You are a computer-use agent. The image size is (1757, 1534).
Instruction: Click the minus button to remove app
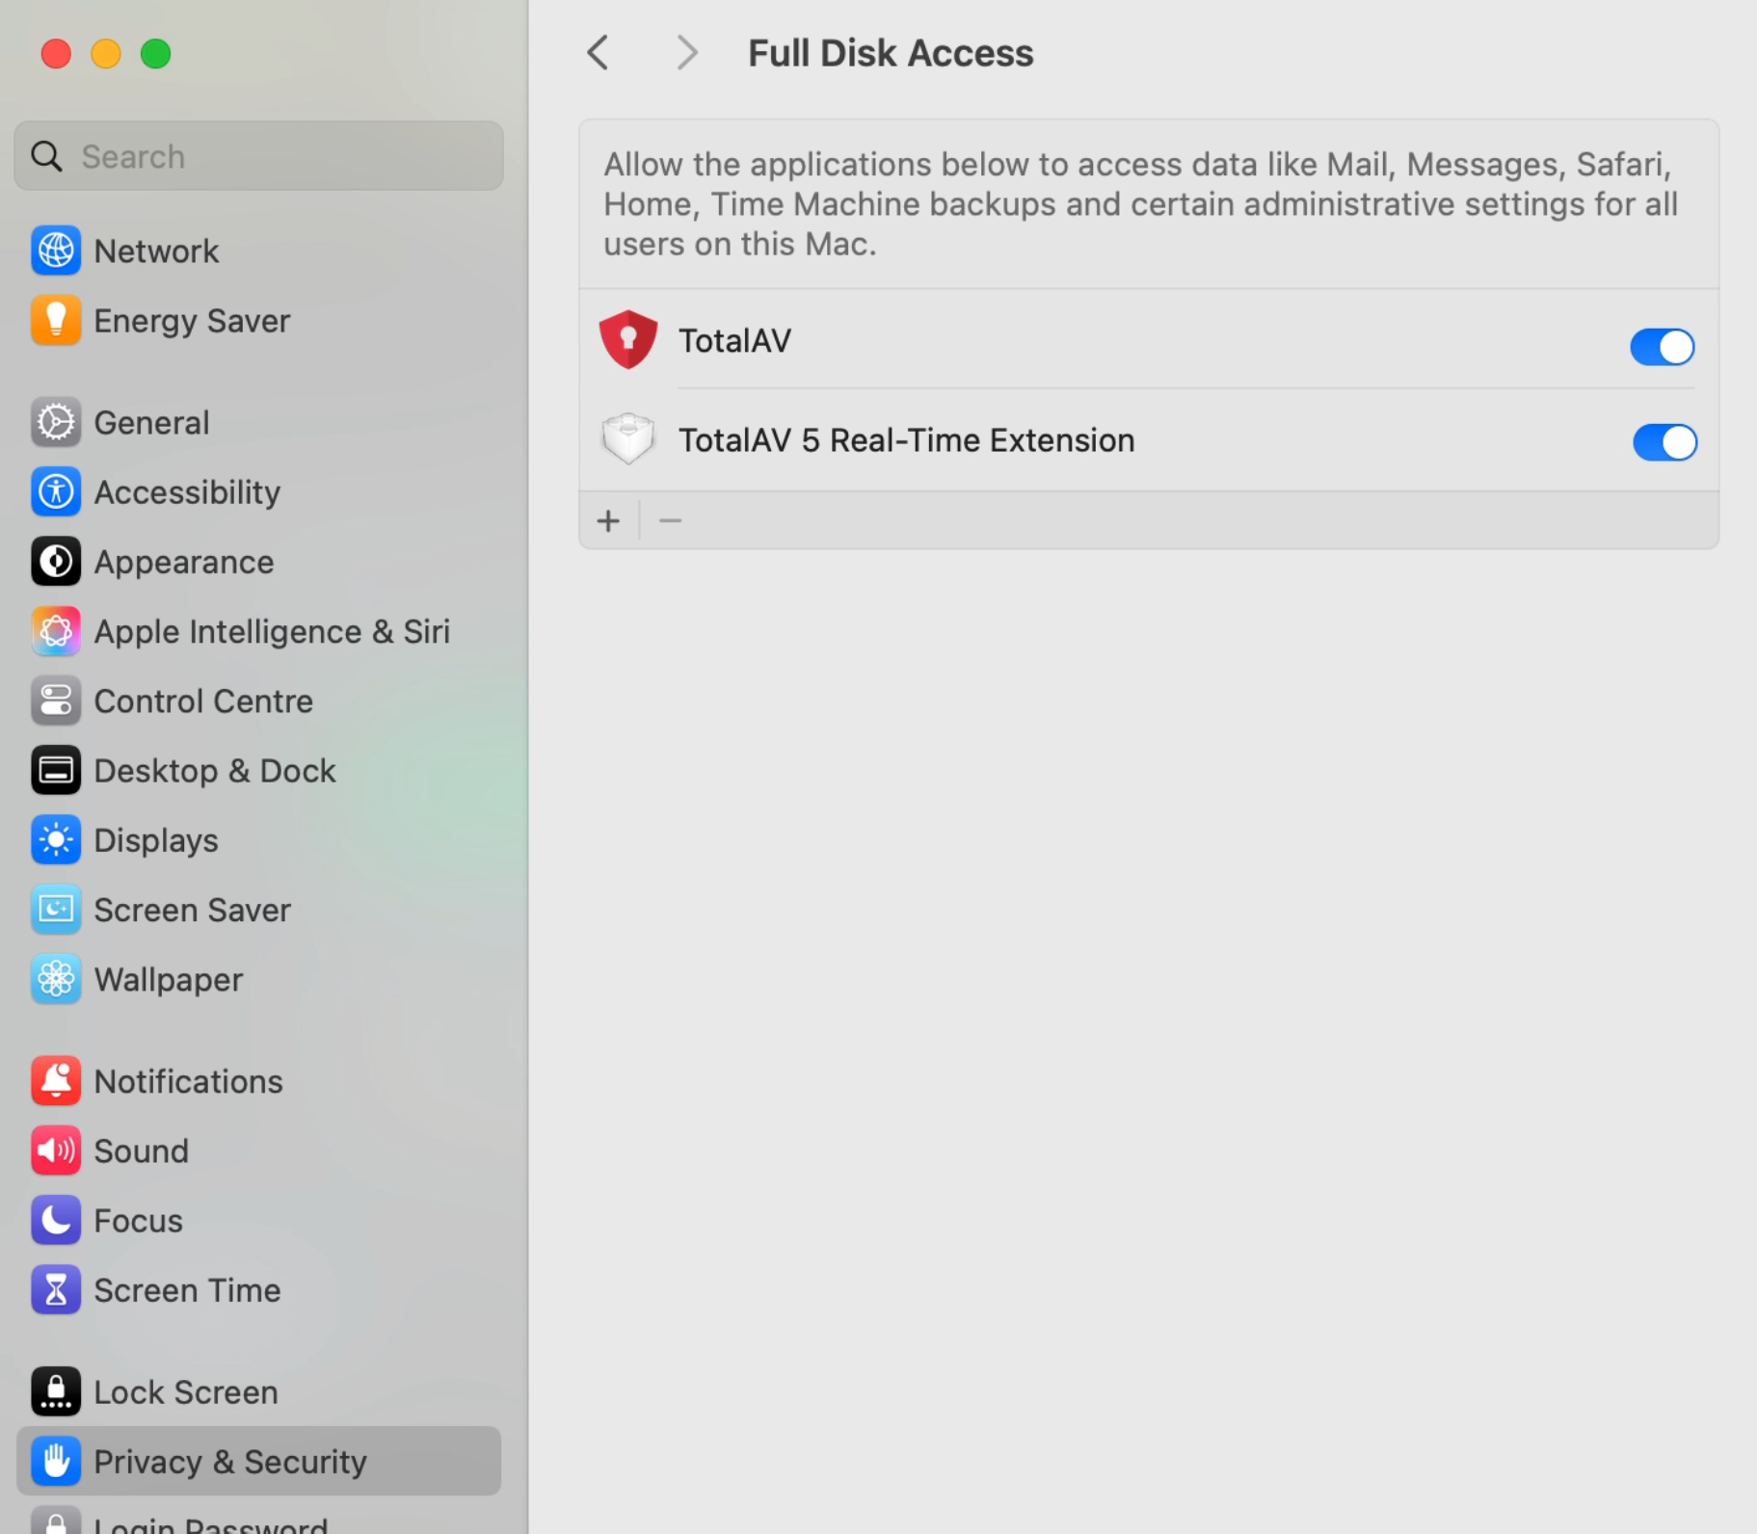coord(670,521)
